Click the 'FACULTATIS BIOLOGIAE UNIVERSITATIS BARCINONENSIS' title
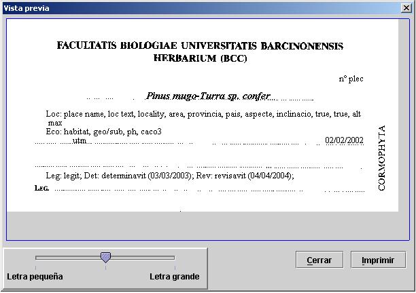The image size is (416, 293). coord(200,46)
